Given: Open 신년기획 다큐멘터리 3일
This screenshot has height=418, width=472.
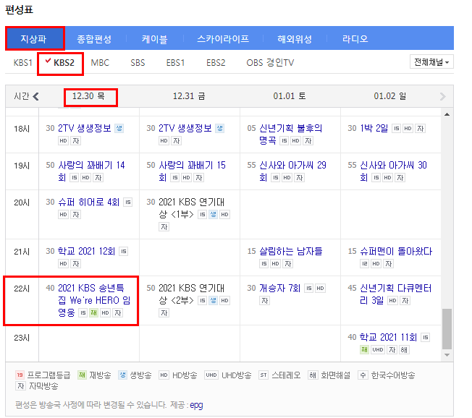Looking at the screenshot, I should [x=395, y=294].
